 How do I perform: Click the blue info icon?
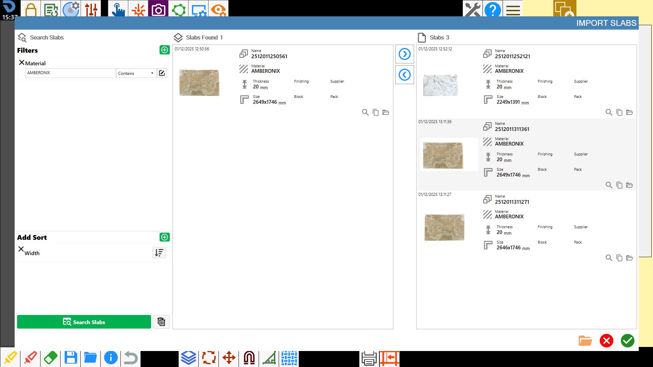click(111, 358)
